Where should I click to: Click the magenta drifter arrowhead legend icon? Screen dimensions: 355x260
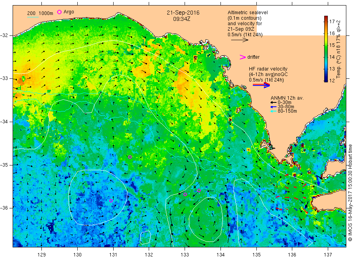point(243,57)
